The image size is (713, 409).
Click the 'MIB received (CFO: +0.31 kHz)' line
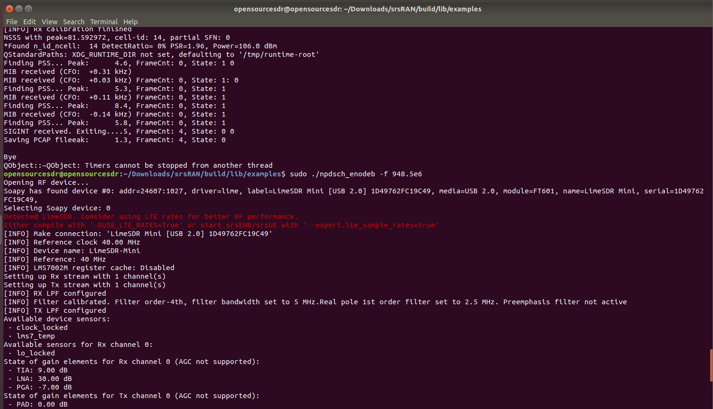(68, 72)
